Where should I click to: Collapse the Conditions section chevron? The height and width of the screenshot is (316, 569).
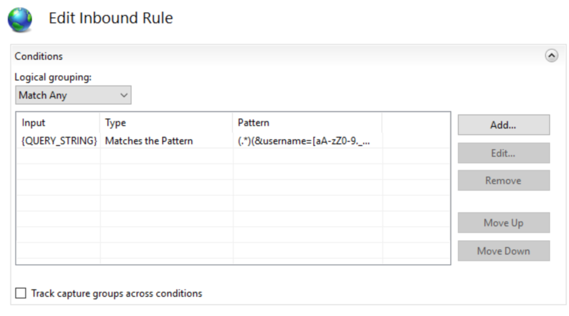point(551,56)
